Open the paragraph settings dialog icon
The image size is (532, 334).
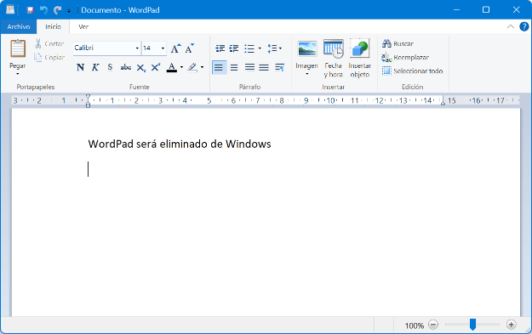point(279,67)
